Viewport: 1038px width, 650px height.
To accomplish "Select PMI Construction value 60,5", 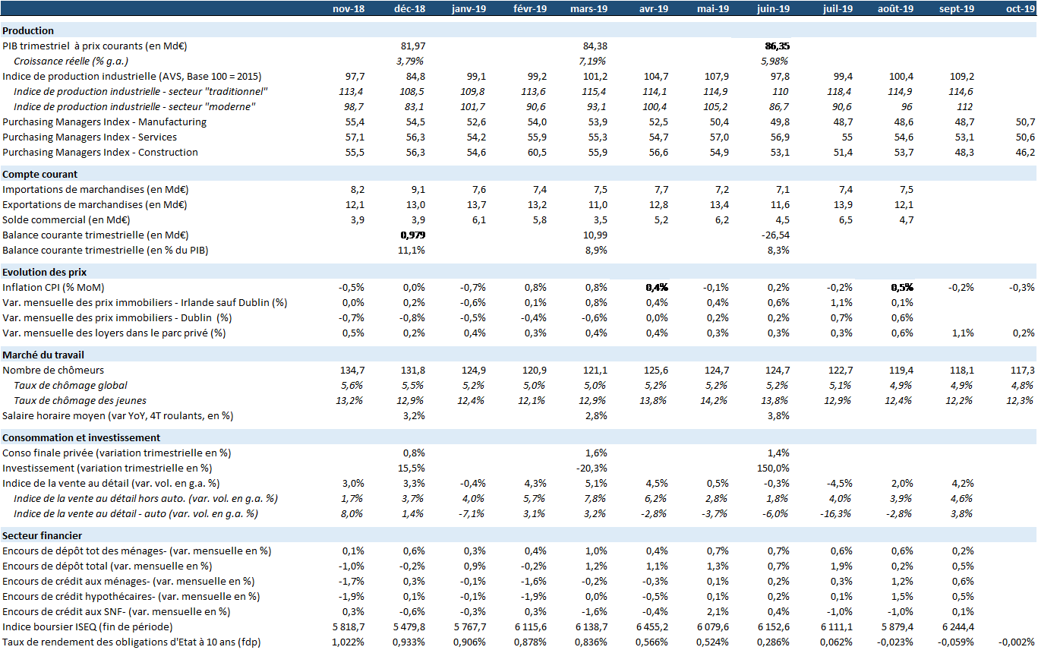I will point(536,152).
